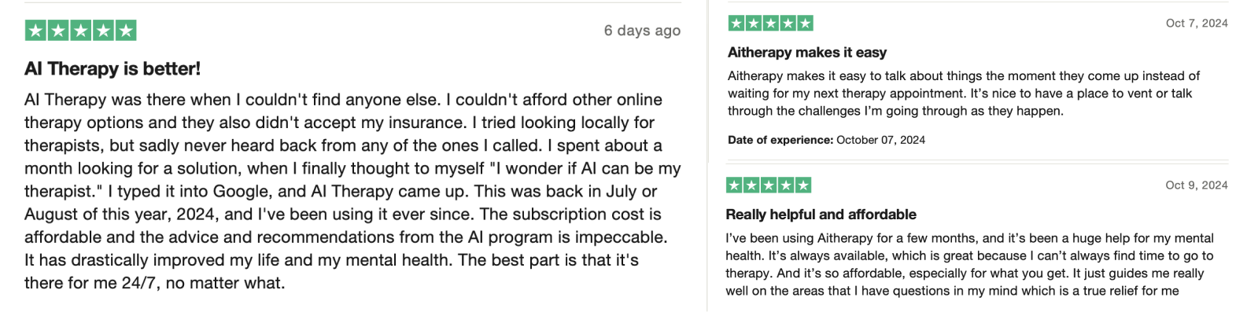The width and height of the screenshot is (1247, 312).
Task: Click second star of 'AI Therapy is better!' rating
Action: 58,31
